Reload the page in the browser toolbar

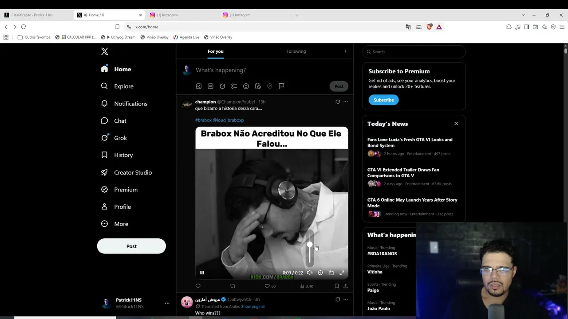24,27
